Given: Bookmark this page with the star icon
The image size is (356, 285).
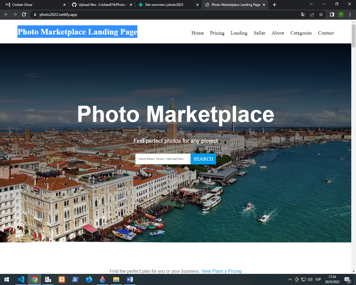Looking at the screenshot, I should [321, 14].
